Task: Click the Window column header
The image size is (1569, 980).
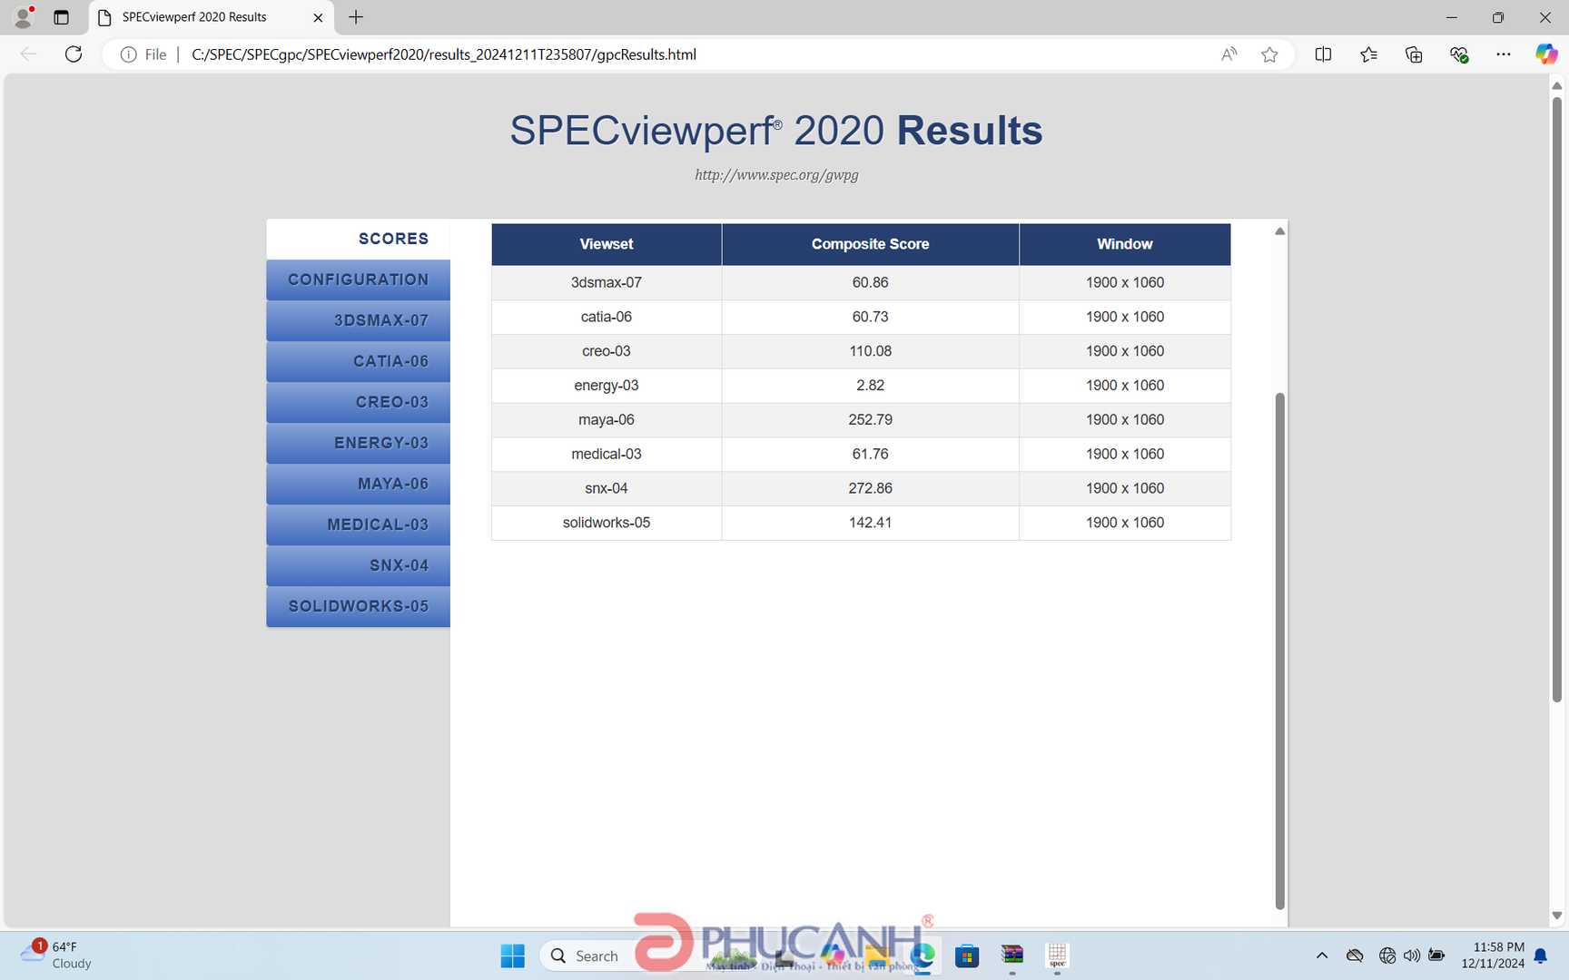Action: (1125, 244)
